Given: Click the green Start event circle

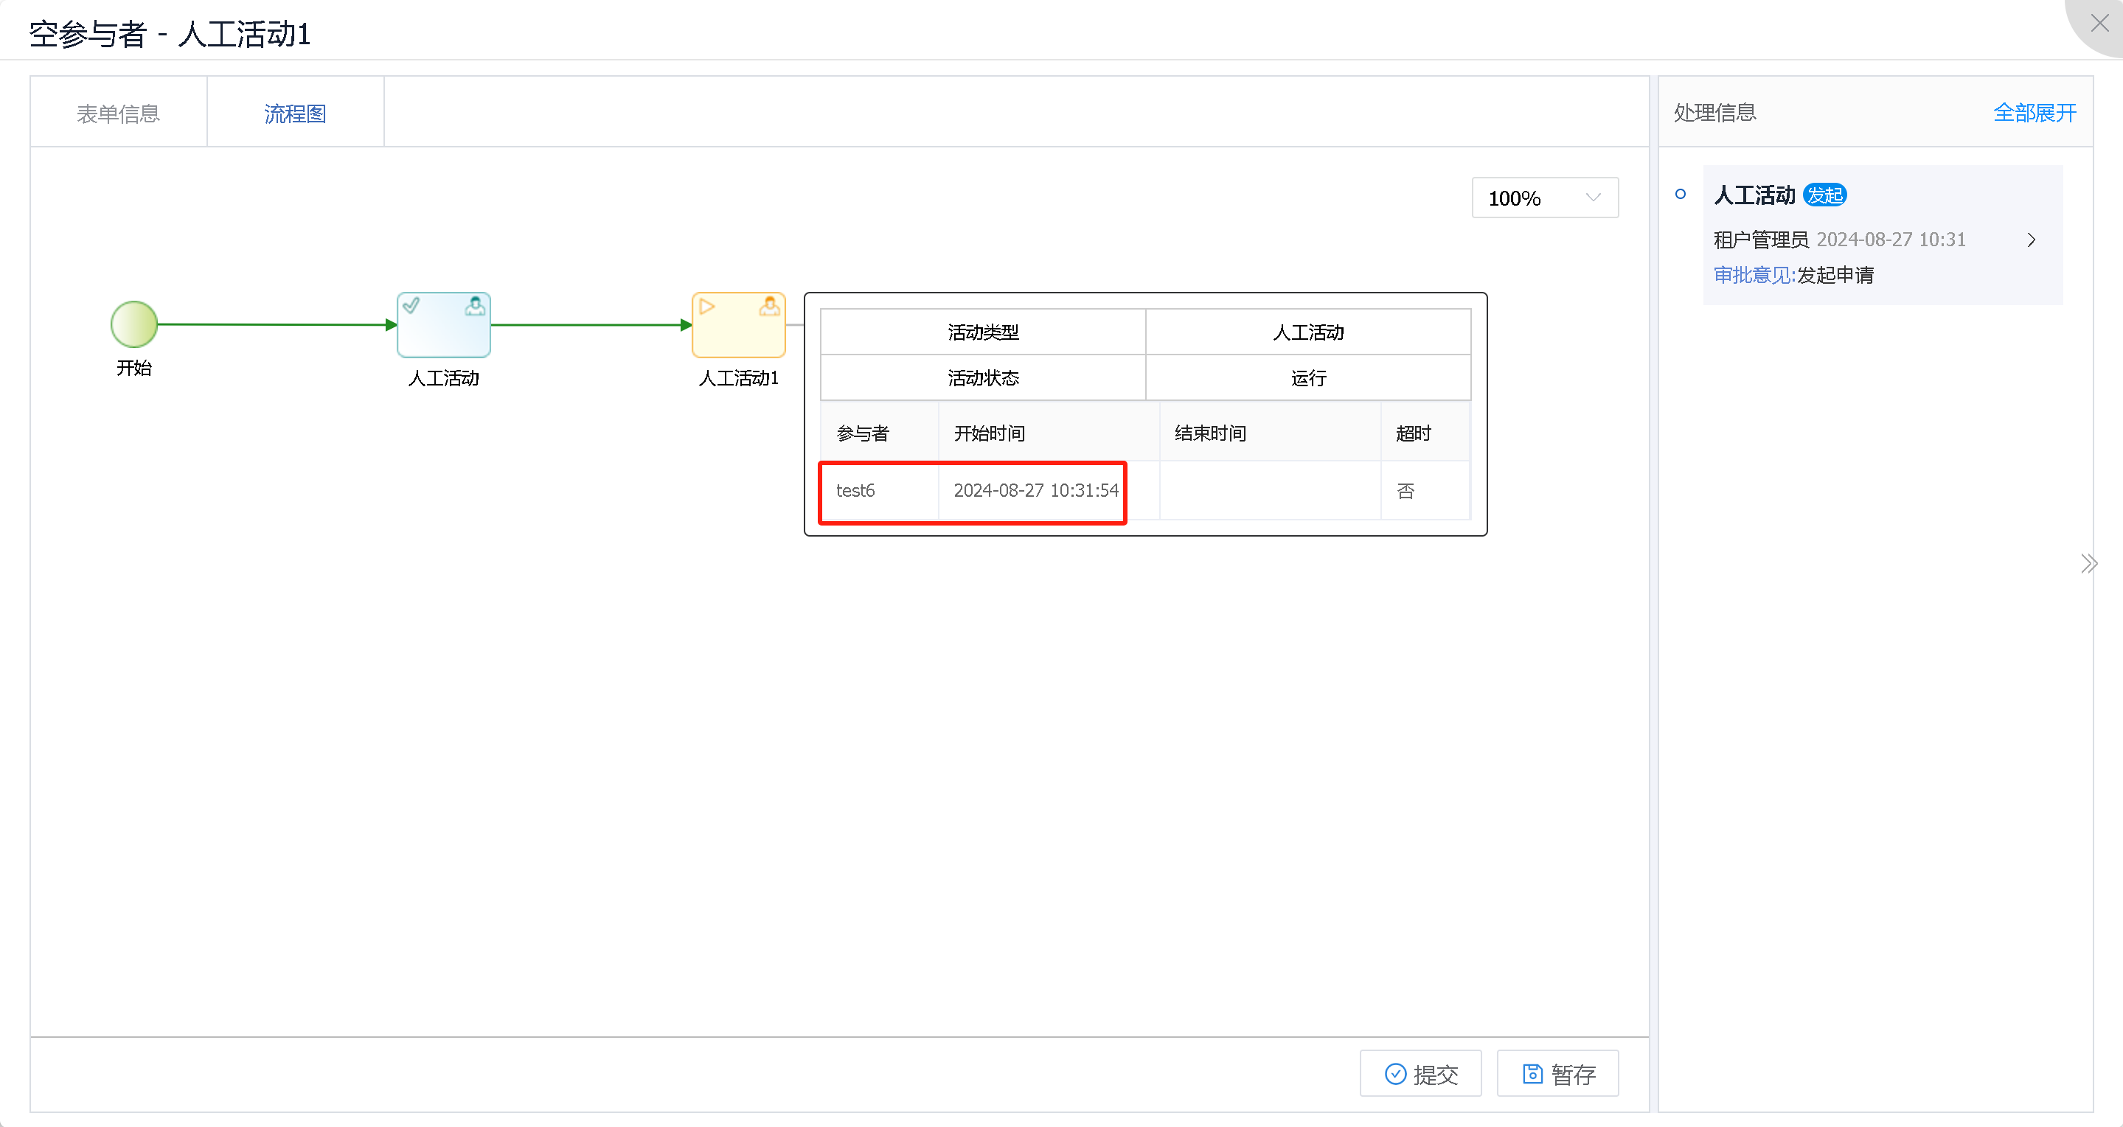Looking at the screenshot, I should pyautogui.click(x=133, y=324).
